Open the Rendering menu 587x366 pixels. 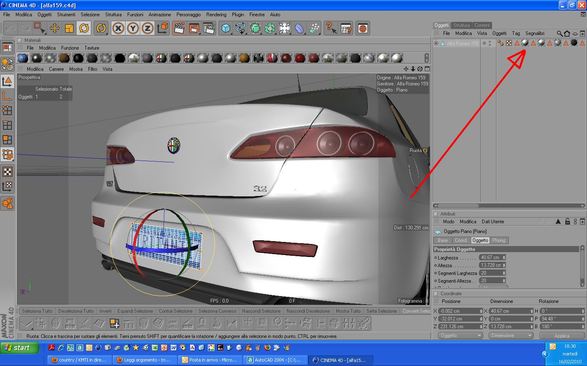coord(216,15)
